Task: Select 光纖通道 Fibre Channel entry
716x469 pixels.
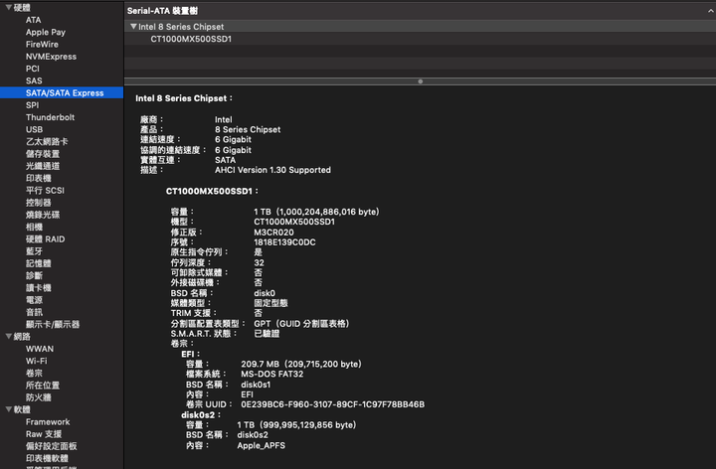Action: tap(43, 166)
